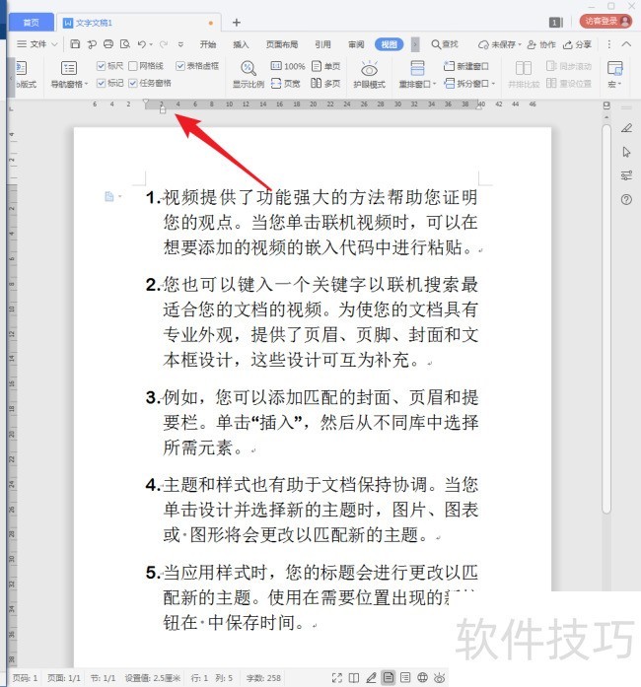Click the writing mode pen icon in status bar
641x687 pixels.
click(371, 678)
